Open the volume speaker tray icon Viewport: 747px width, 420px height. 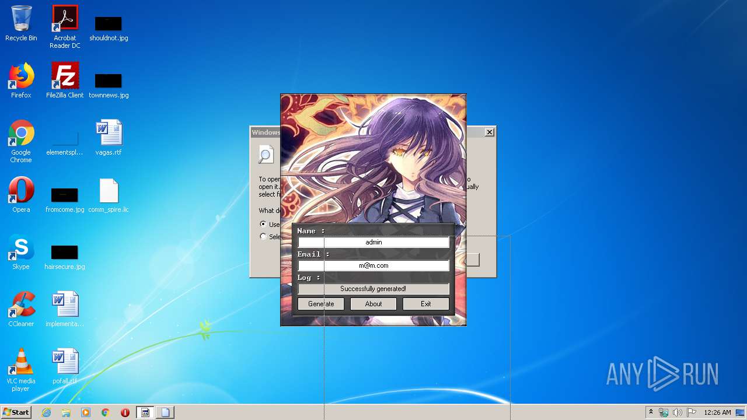(677, 412)
